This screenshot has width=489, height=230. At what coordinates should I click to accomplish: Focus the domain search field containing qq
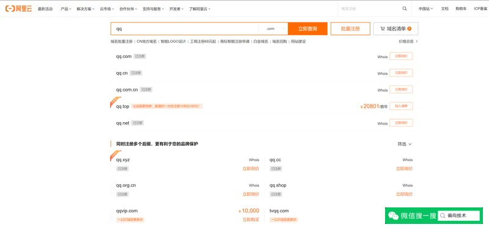(x=185, y=29)
